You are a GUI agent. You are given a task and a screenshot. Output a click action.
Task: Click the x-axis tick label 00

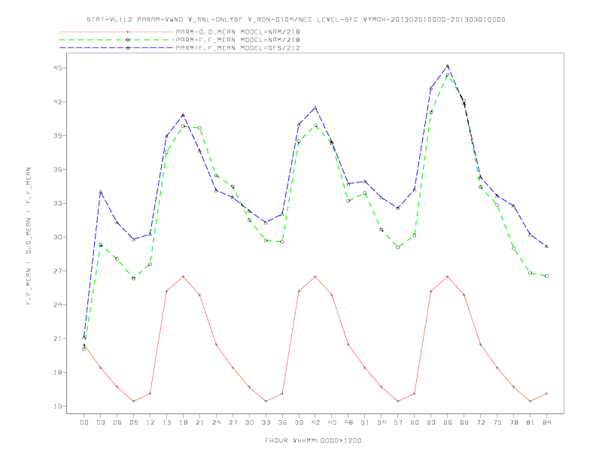[x=84, y=422]
